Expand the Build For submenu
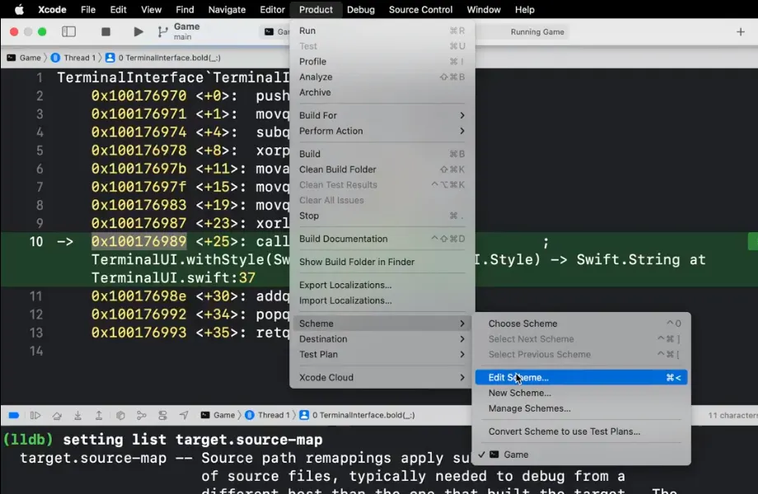This screenshot has height=494, width=758. coord(382,115)
